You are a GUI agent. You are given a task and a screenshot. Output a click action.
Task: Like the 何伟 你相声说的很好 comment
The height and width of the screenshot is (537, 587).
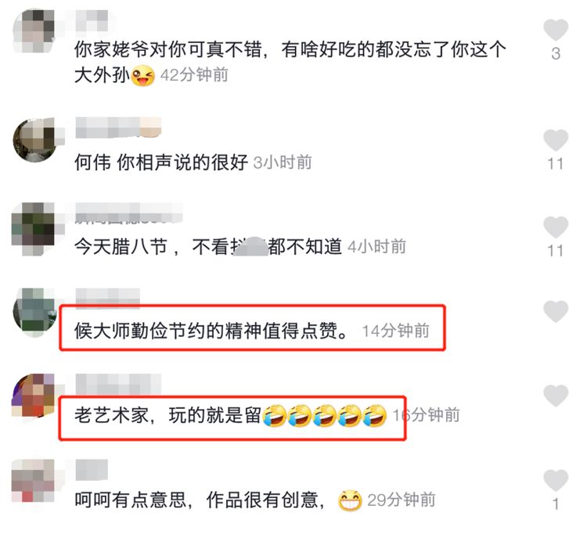pyautogui.click(x=556, y=140)
